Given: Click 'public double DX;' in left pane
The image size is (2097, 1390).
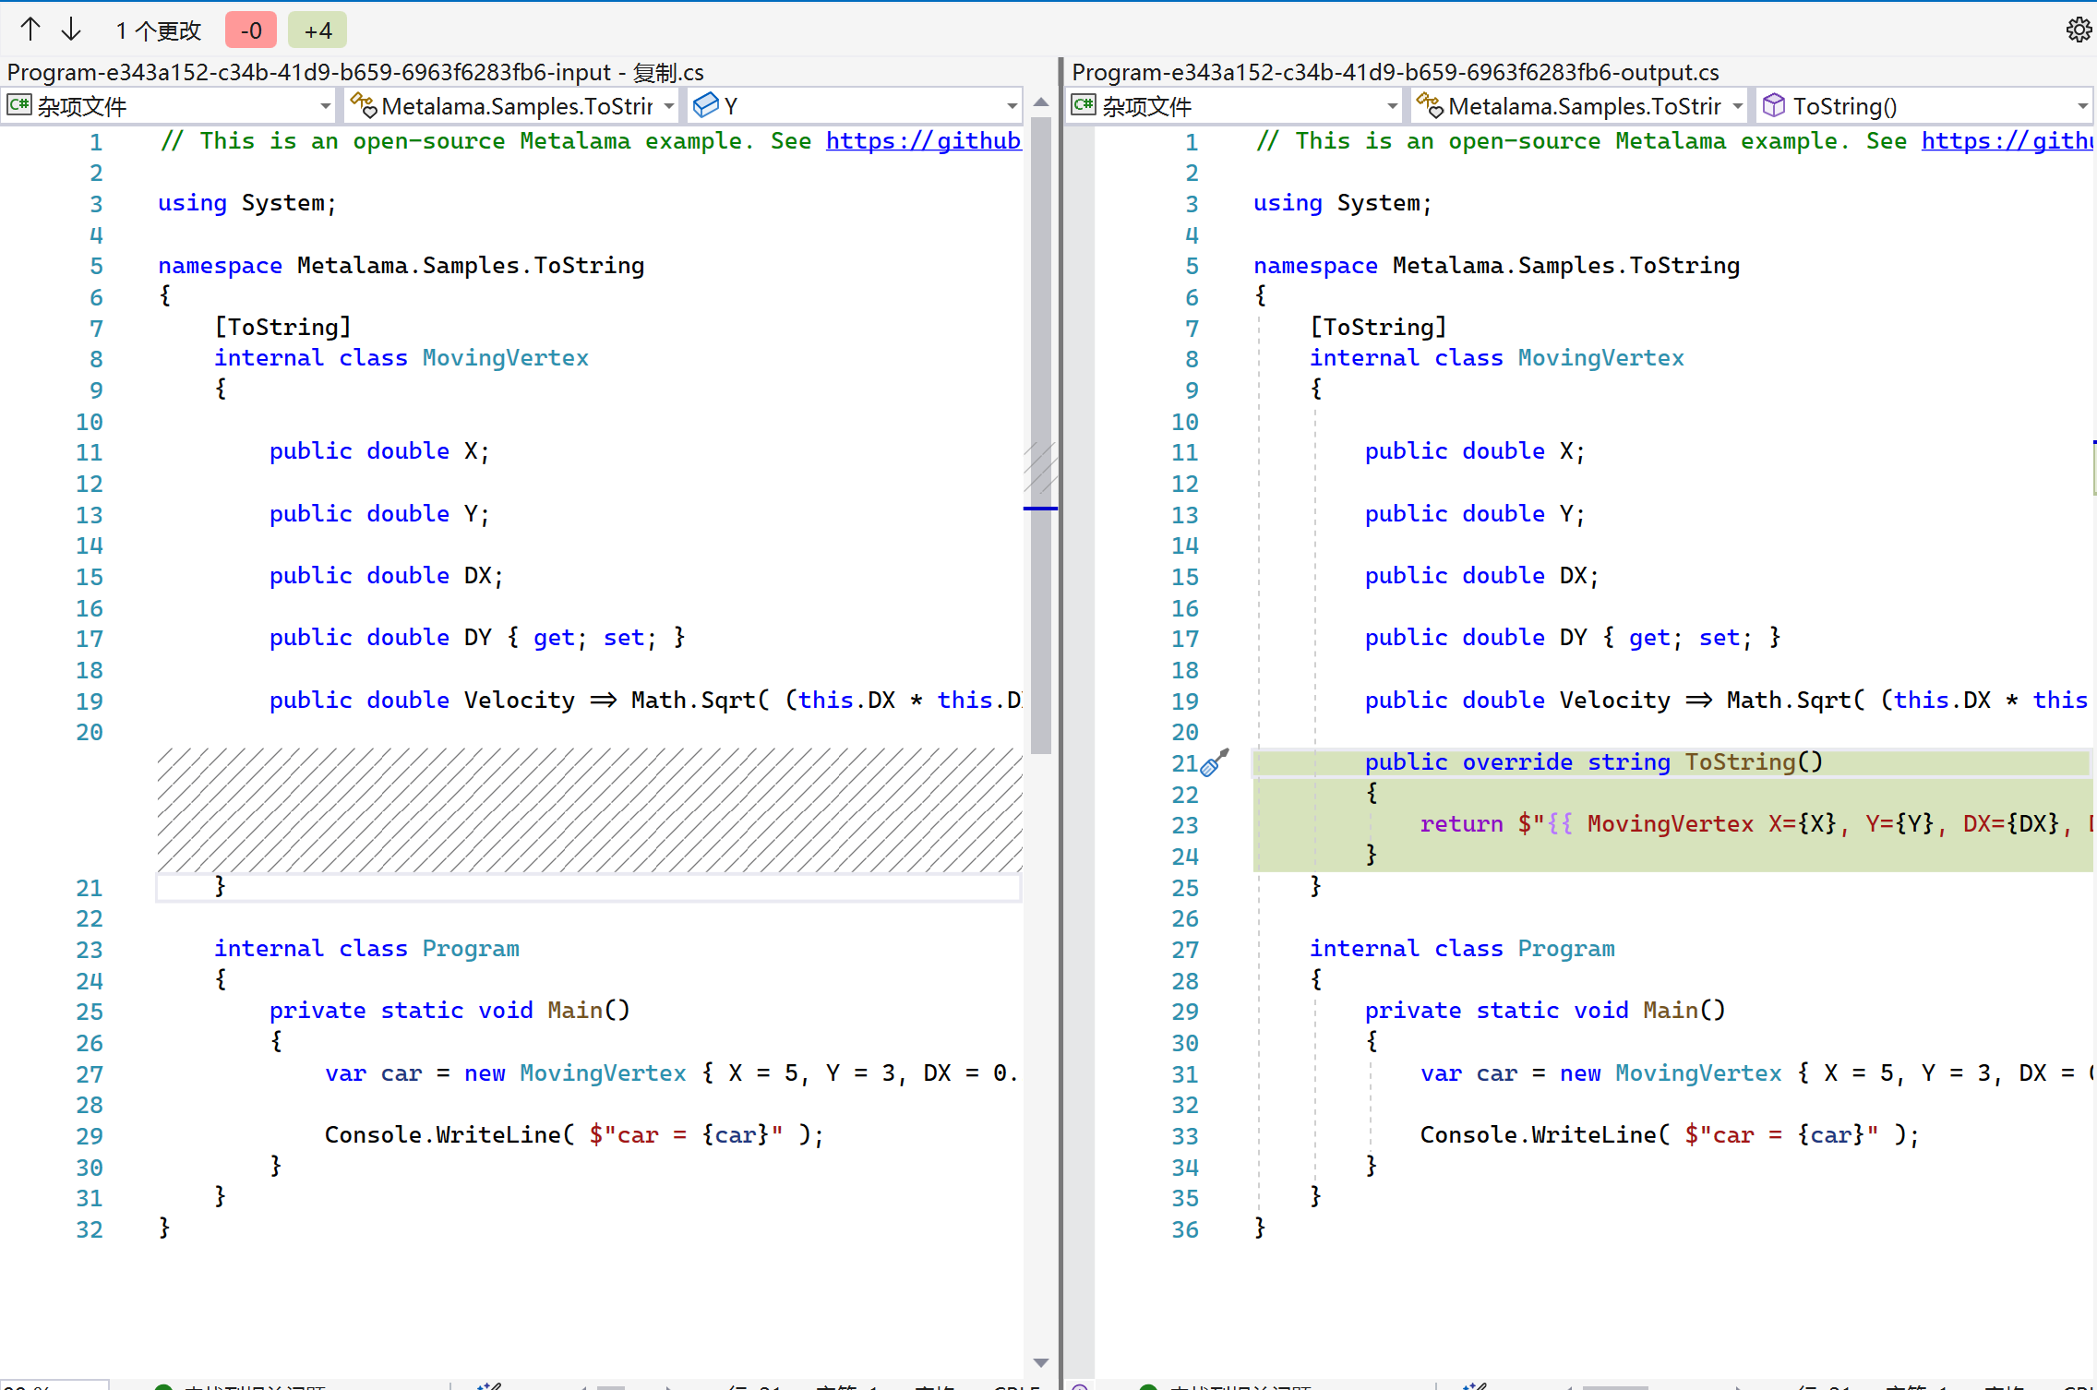Looking at the screenshot, I should pyautogui.click(x=387, y=576).
